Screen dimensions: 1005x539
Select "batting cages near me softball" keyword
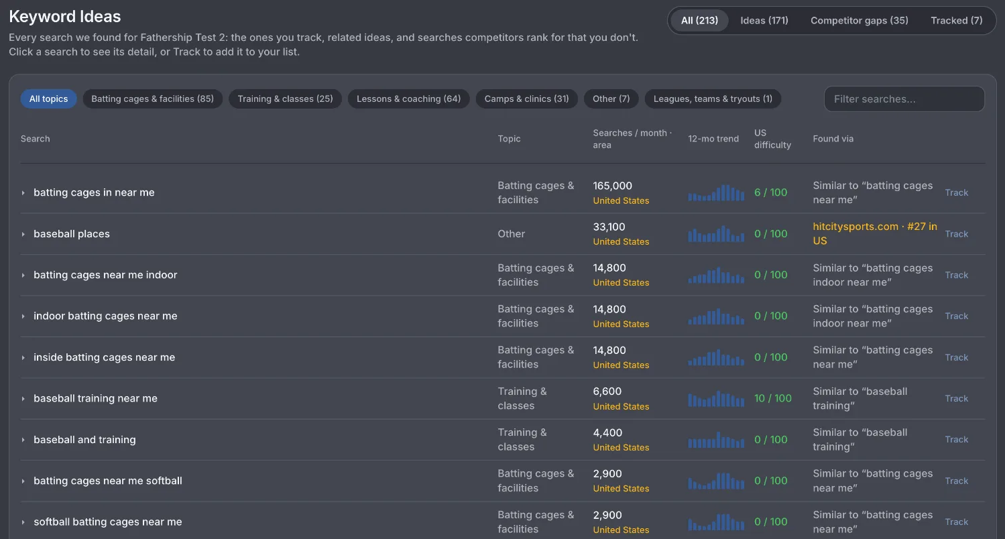[108, 481]
